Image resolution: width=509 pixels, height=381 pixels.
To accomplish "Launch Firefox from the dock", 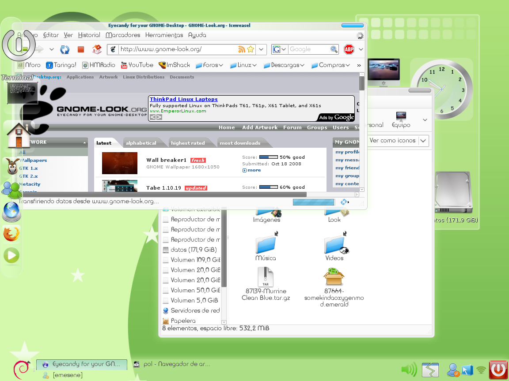I will 11,234.
